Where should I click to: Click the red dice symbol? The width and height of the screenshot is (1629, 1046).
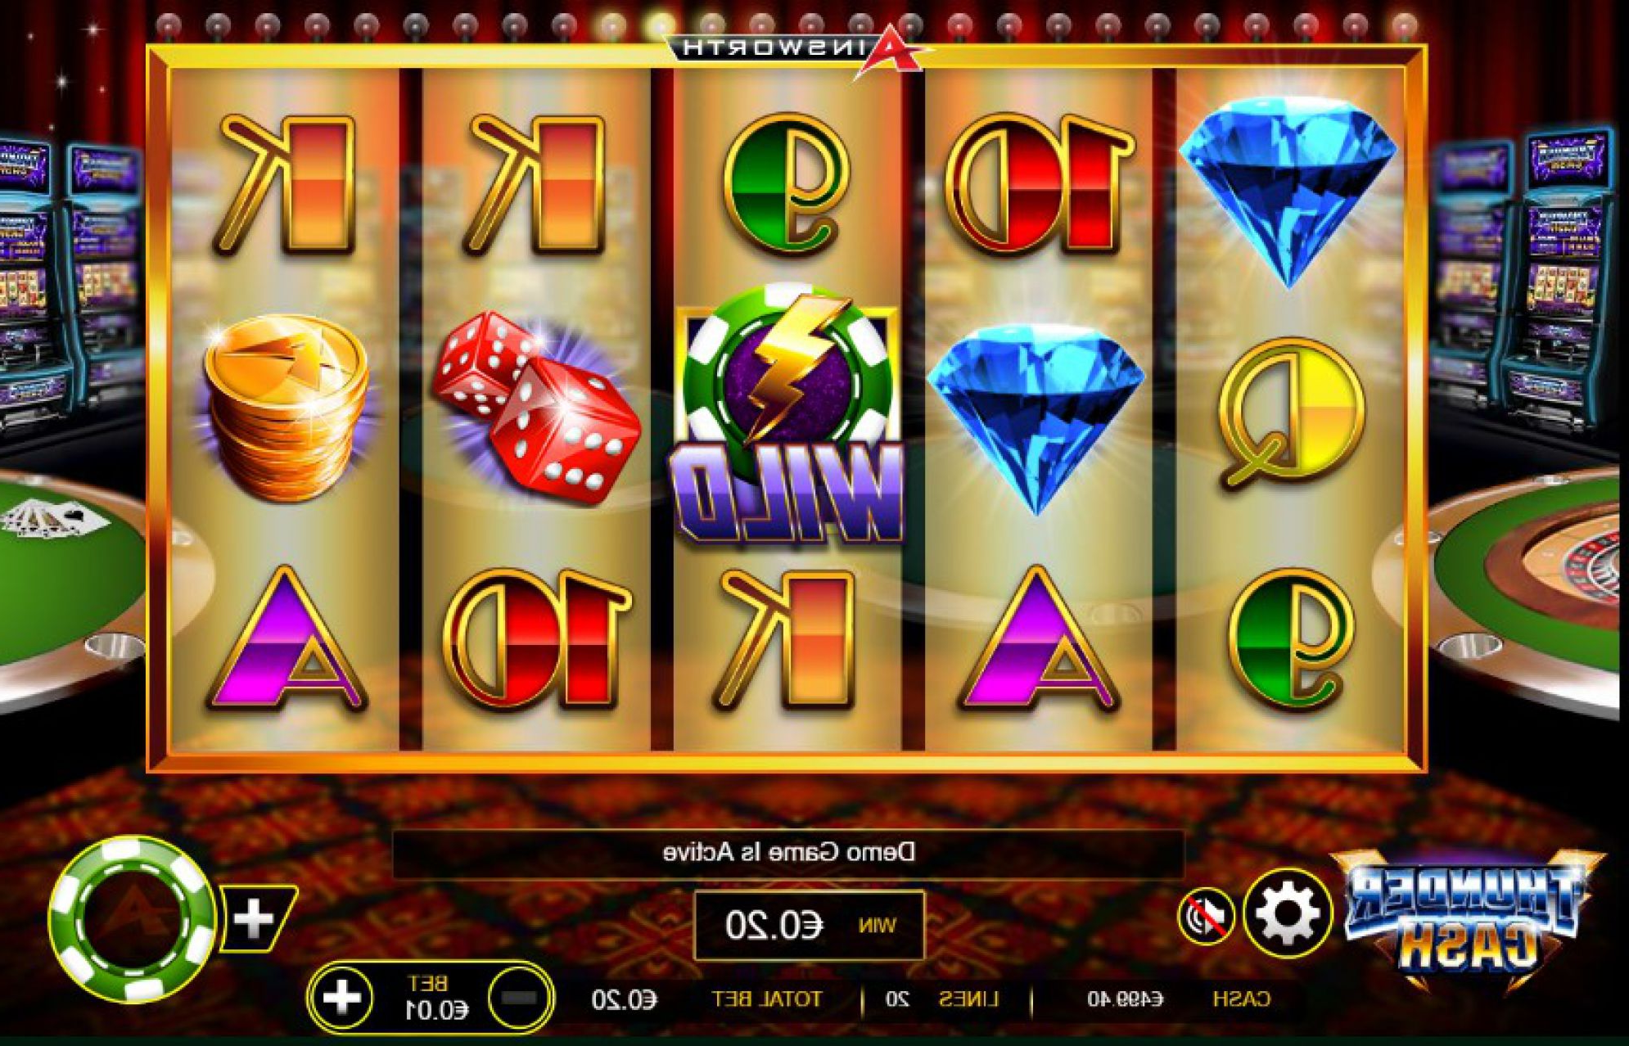535,406
